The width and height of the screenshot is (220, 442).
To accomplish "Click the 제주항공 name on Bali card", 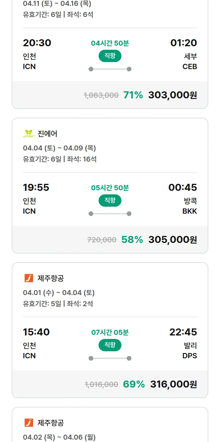I will click(50, 278).
